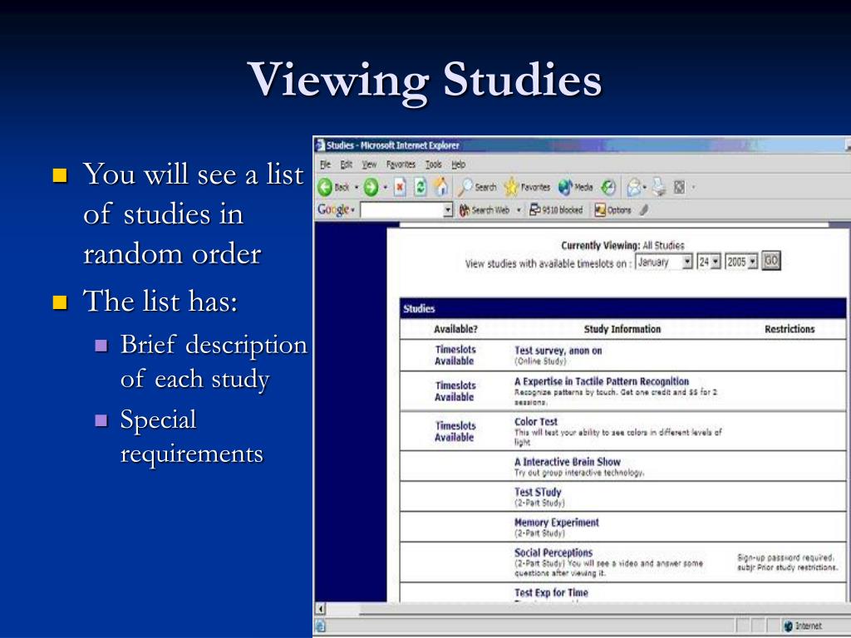Open the Favorites star toolbar button
Image resolution: width=851 pixels, height=638 pixels.
[x=527, y=187]
